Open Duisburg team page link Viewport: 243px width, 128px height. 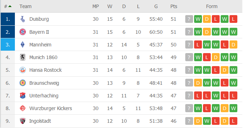pos(39,19)
